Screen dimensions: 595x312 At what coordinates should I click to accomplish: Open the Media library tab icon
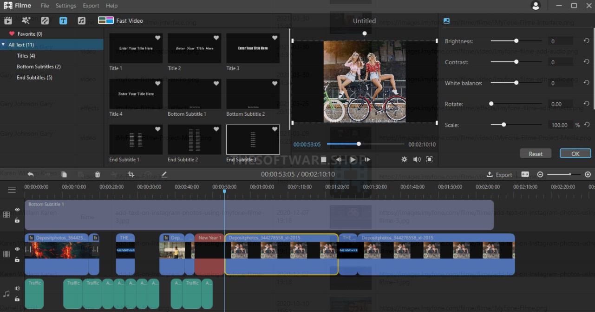pos(8,20)
